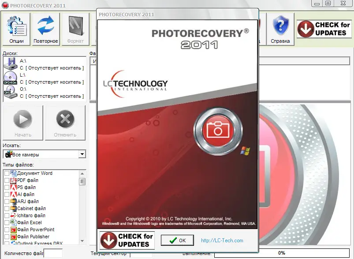Image resolution: width=354 pixels, height=259 pixels.
Task: Click the Повторное refresh arrows icon
Action: pos(45,25)
